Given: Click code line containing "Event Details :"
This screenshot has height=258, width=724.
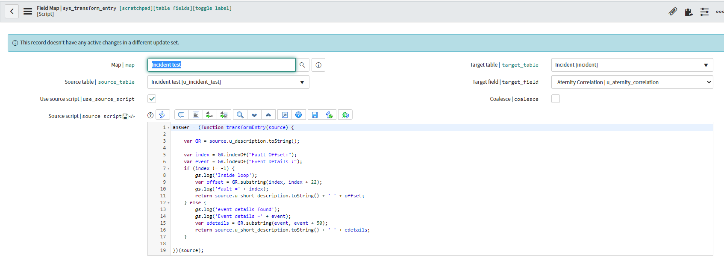Looking at the screenshot, I should pyautogui.click(x=243, y=161).
